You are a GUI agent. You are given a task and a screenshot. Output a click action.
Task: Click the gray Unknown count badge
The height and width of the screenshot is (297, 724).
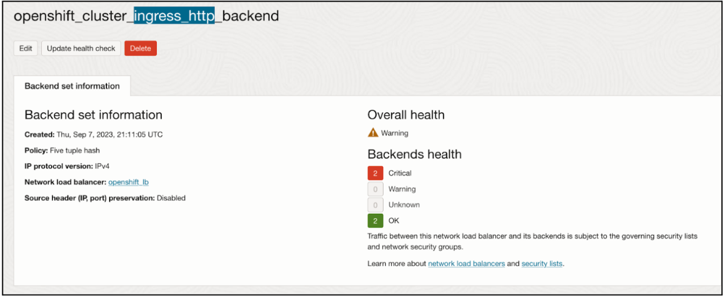point(375,205)
